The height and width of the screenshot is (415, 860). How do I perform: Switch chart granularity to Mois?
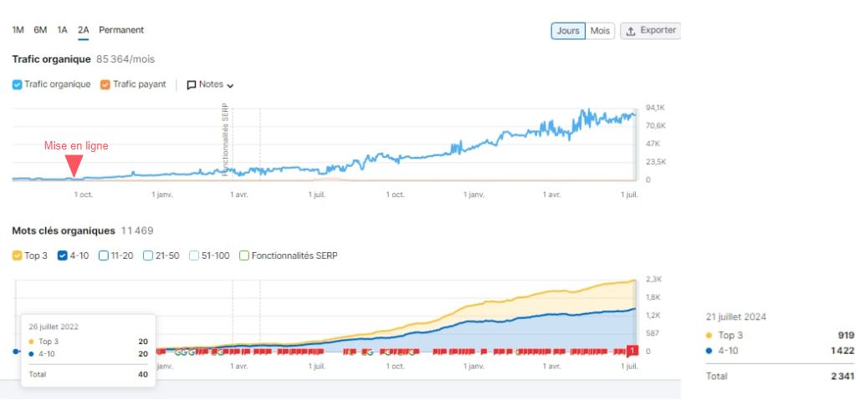(600, 31)
